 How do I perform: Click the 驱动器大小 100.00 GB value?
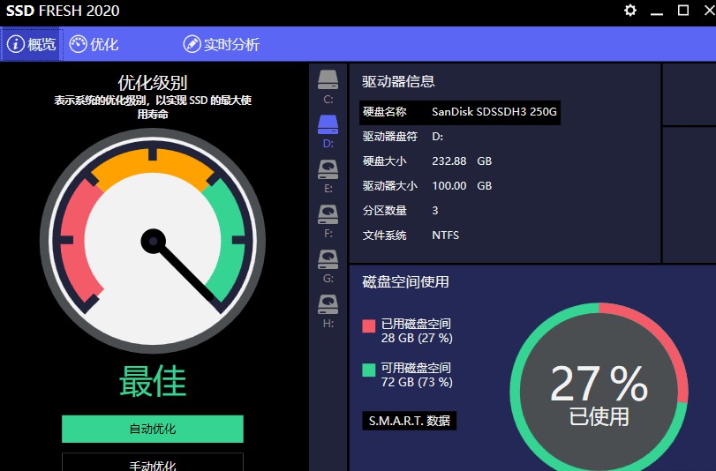[462, 186]
